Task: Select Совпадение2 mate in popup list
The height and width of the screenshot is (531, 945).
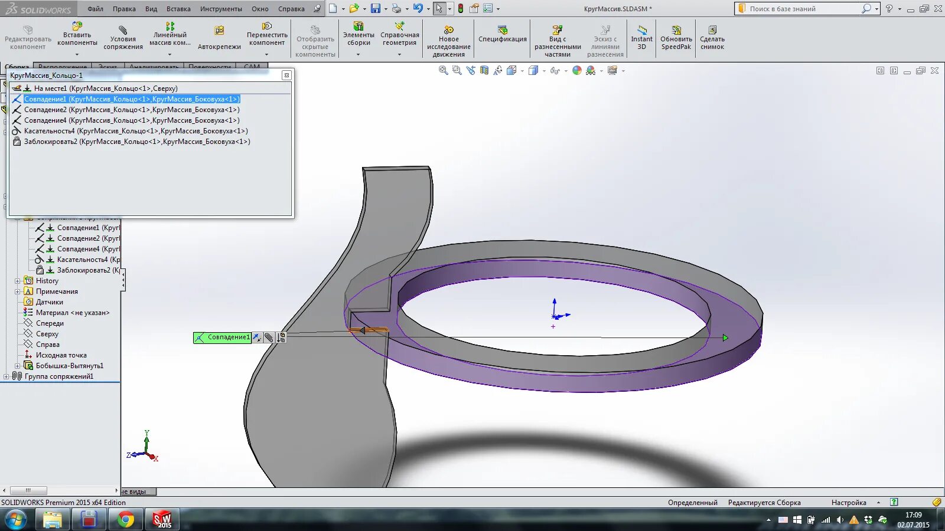Action: (x=132, y=110)
